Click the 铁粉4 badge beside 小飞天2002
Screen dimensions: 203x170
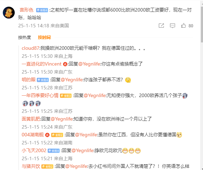click(54, 151)
